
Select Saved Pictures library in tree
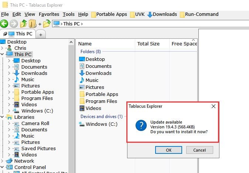[x=38, y=148]
